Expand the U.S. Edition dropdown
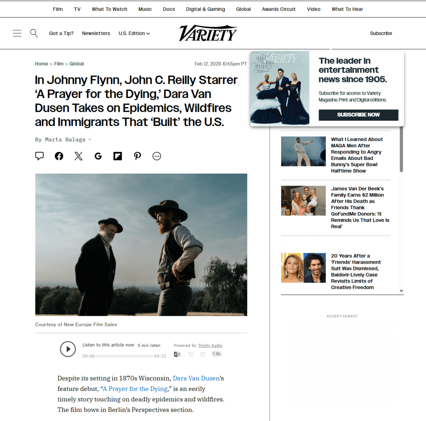Image resolution: width=426 pixels, height=421 pixels. 134,33
